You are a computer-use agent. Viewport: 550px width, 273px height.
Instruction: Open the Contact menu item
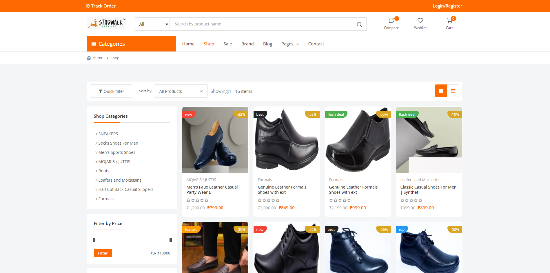316,44
